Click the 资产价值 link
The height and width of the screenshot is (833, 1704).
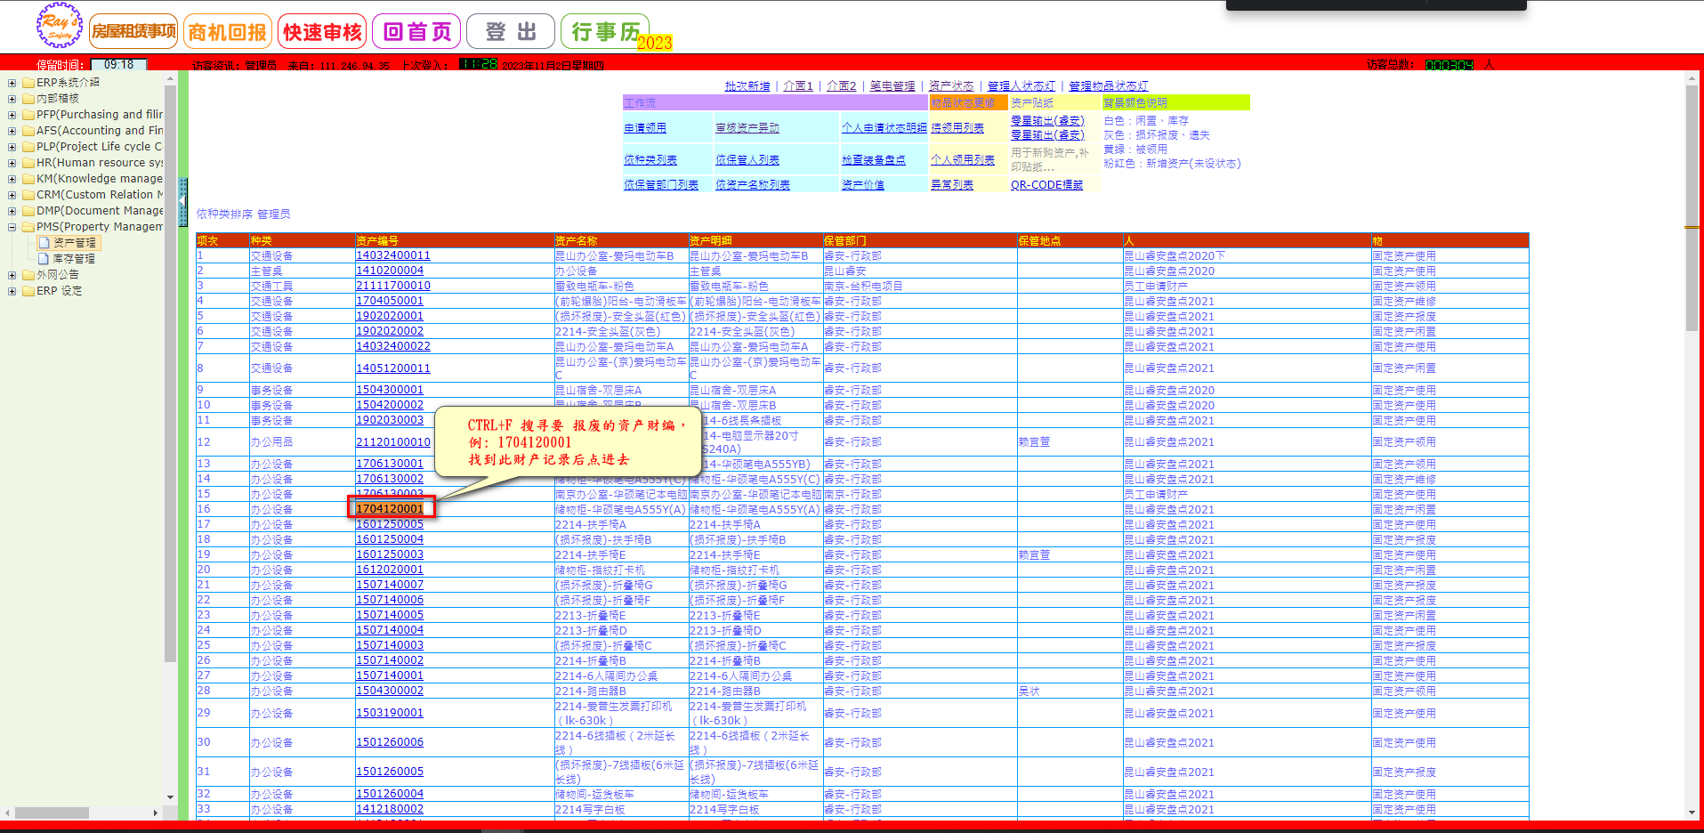(x=862, y=185)
